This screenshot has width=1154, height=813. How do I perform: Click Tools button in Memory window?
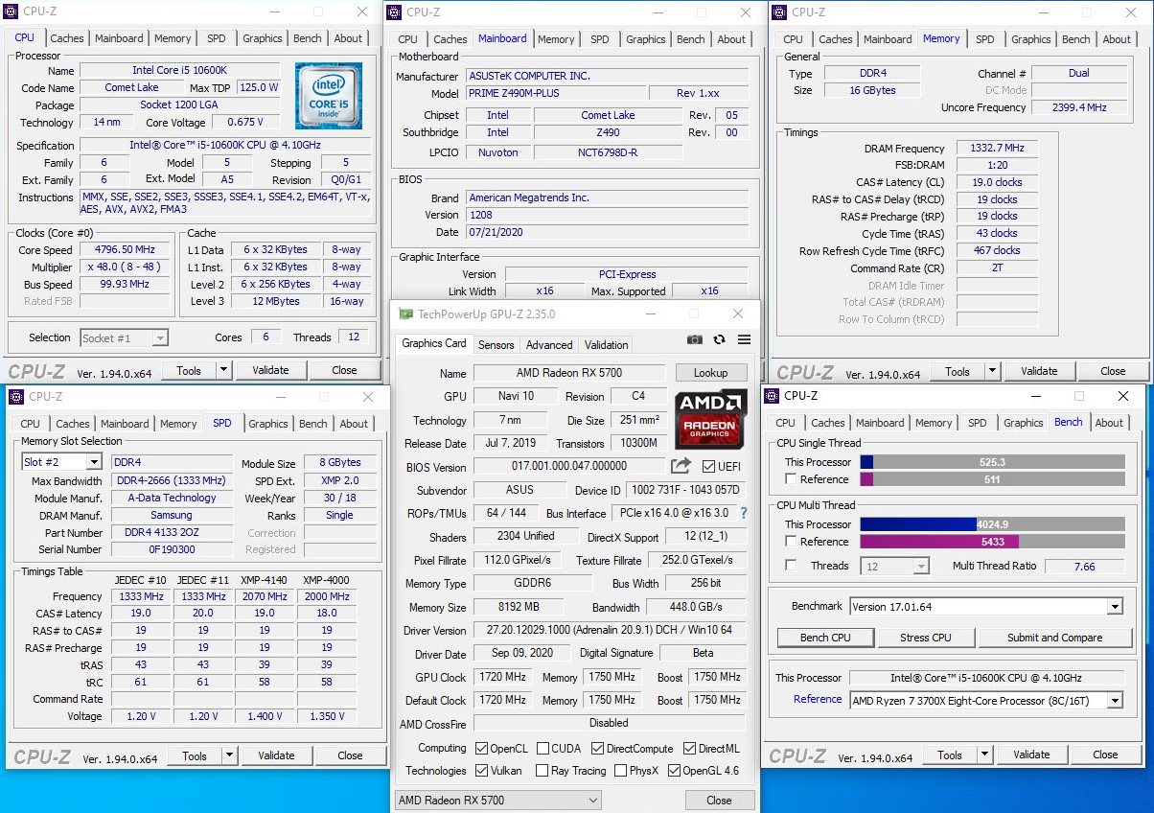pos(958,371)
